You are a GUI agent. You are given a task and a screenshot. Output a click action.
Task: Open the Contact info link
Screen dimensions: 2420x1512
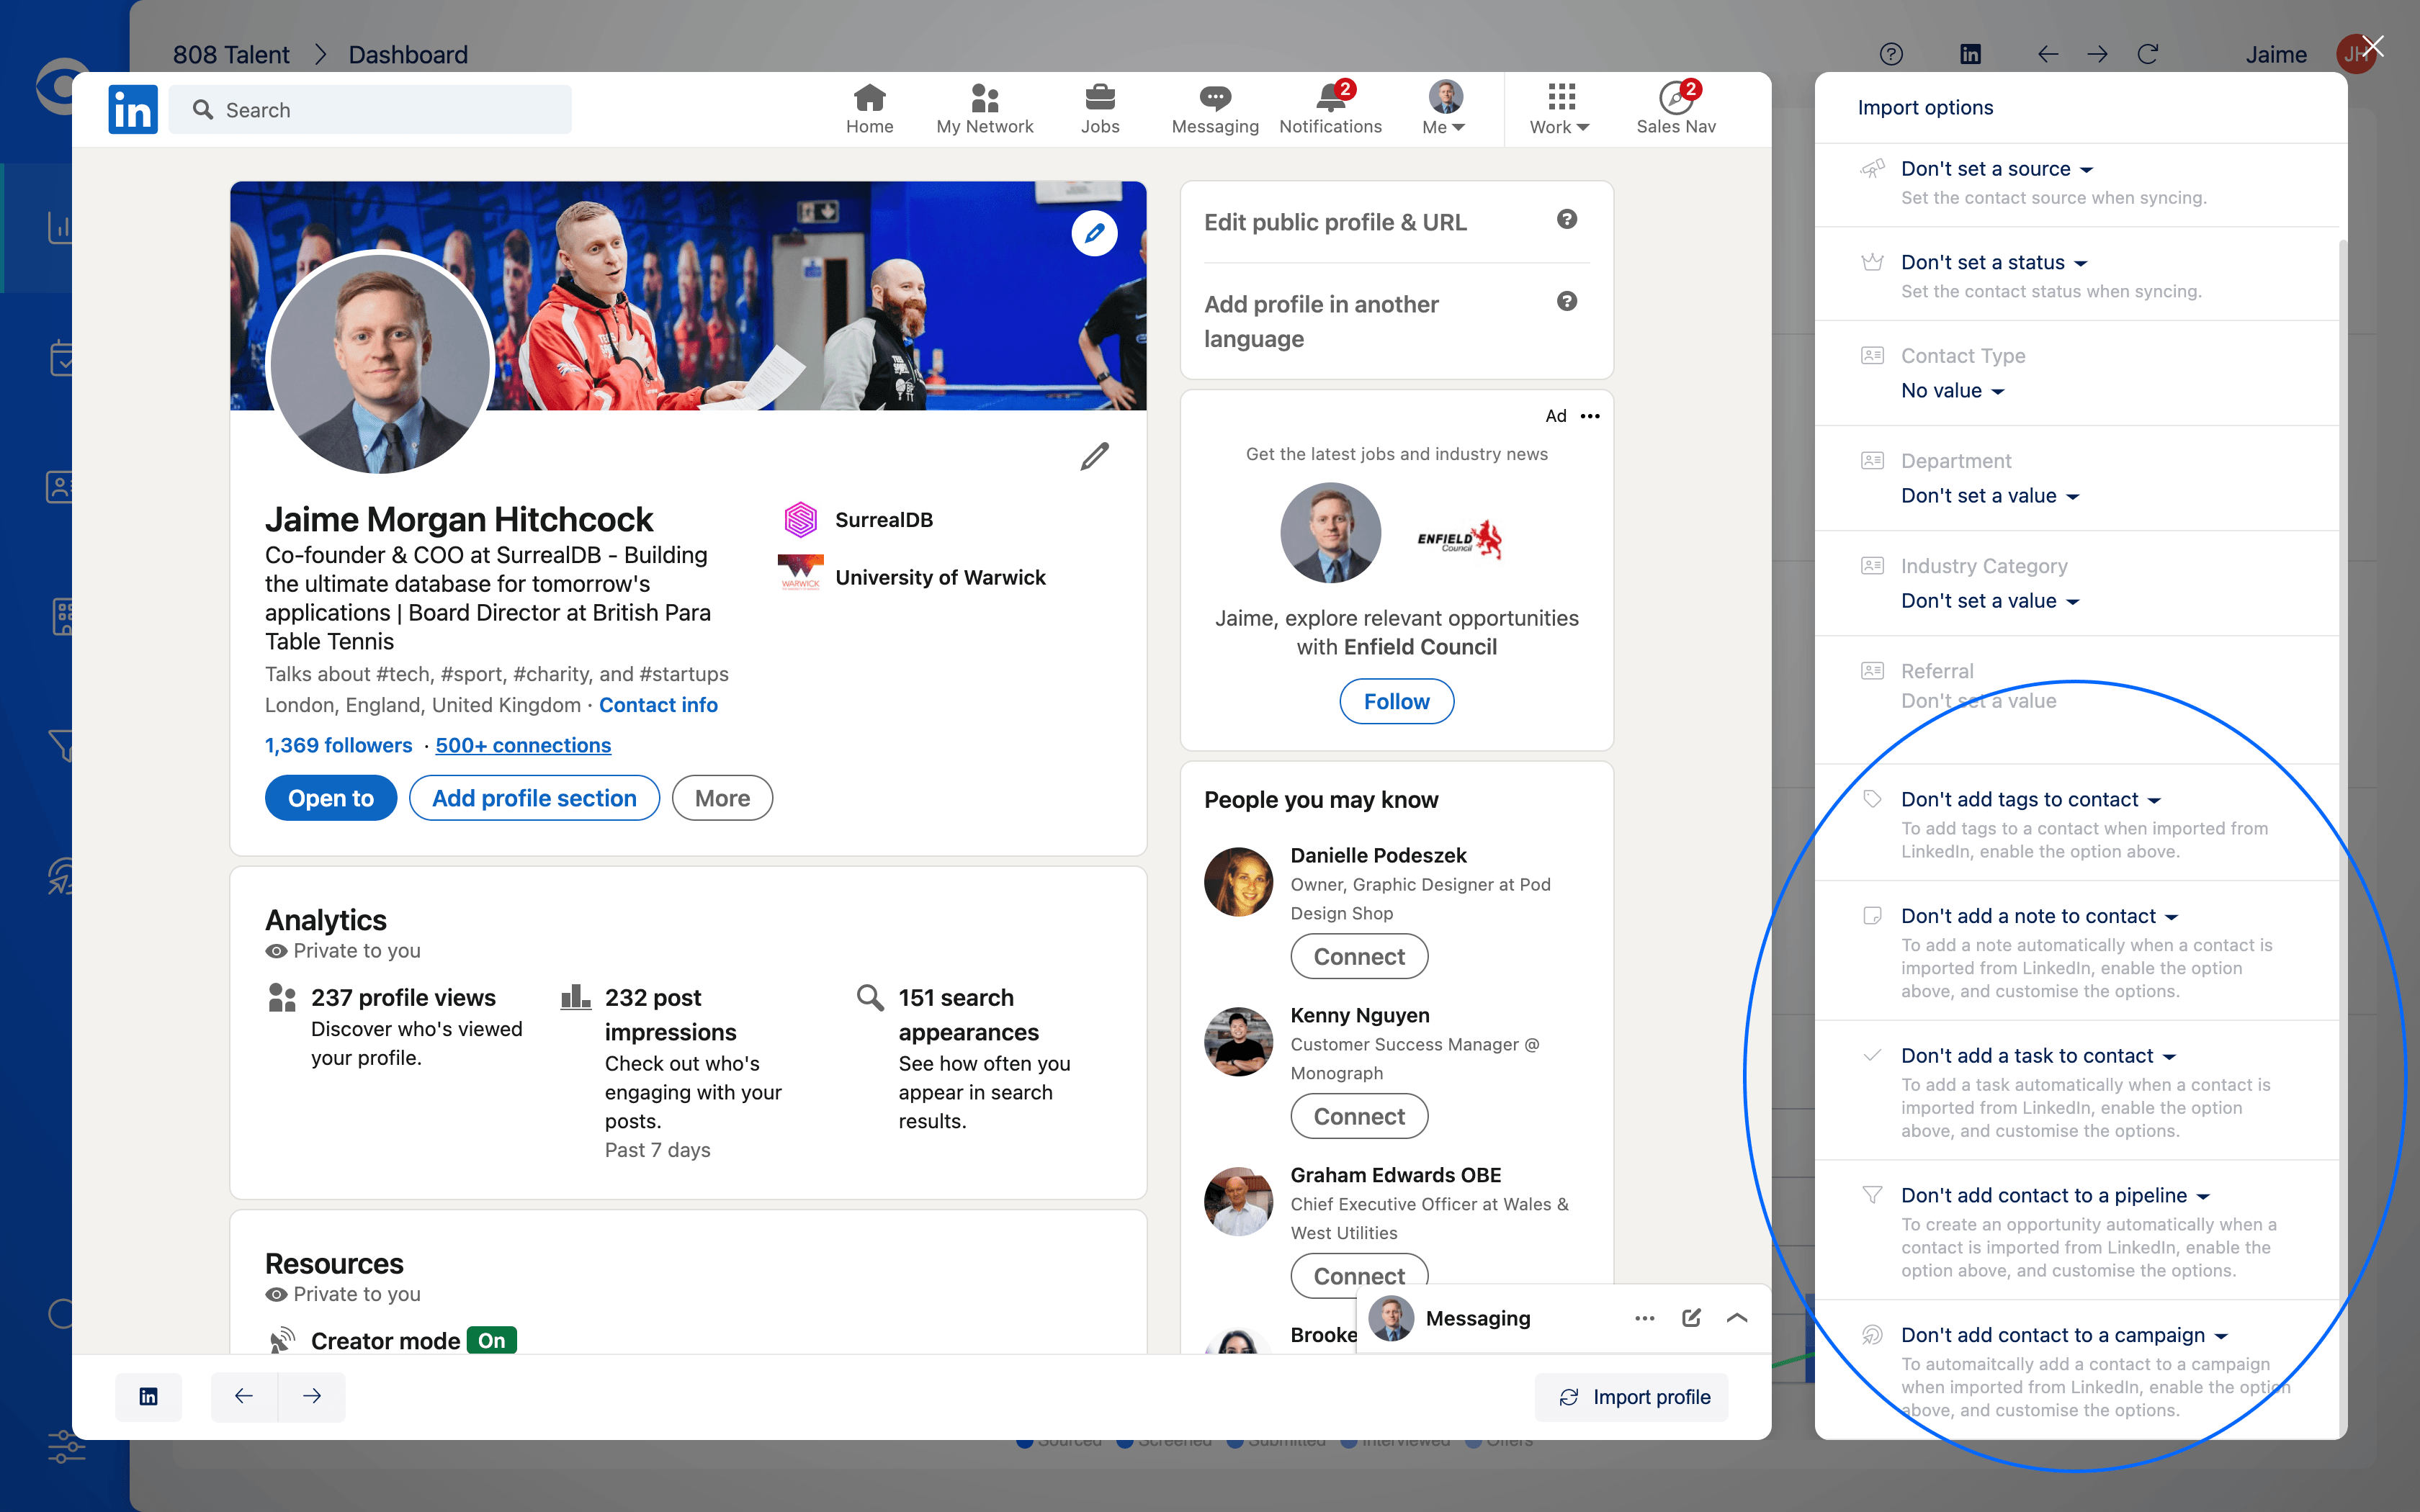pos(658,705)
